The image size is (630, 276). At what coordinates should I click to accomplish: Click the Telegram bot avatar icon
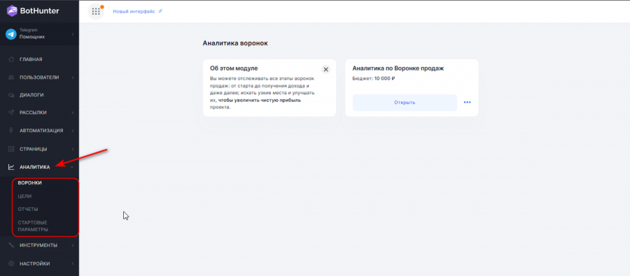[10, 34]
